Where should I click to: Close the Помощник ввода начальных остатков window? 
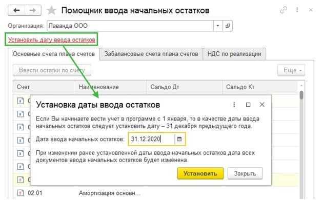(311, 10)
